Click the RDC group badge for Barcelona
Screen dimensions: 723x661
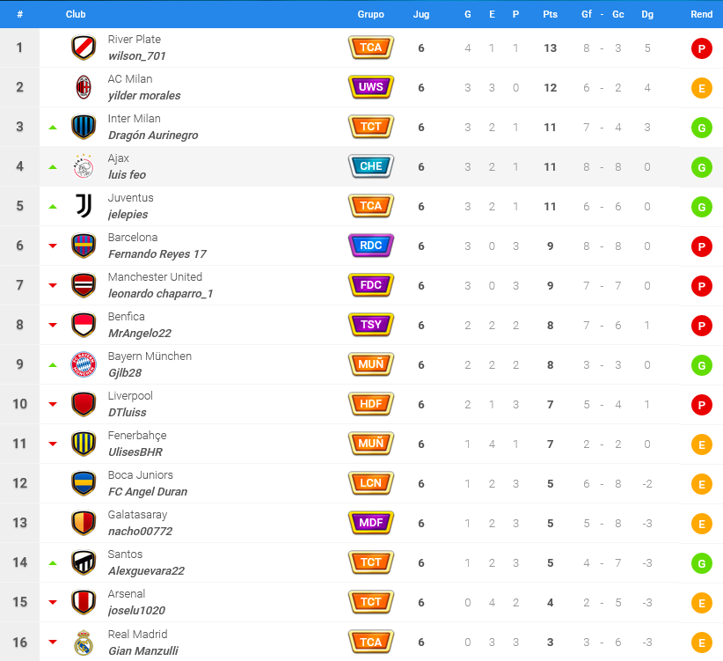[370, 246]
